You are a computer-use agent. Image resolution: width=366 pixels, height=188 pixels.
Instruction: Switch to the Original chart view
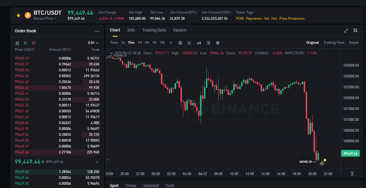coord(313,43)
